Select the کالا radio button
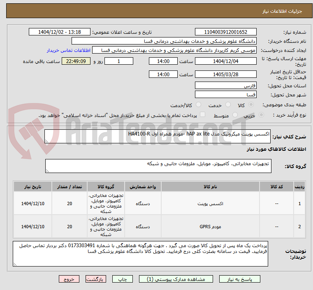 pos(251,105)
